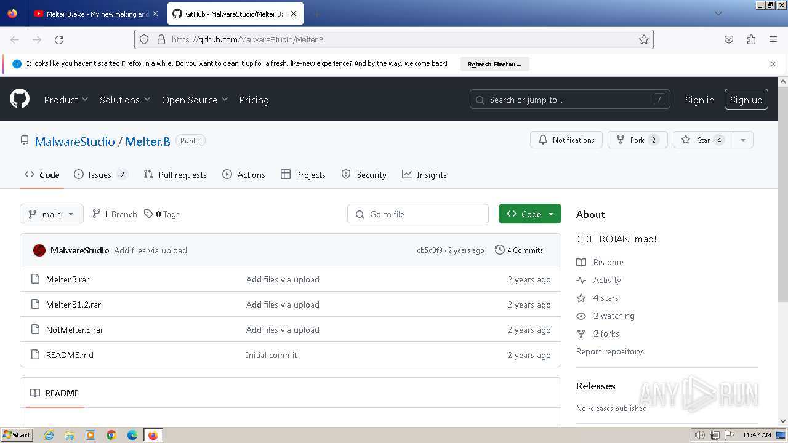The width and height of the screenshot is (788, 443).
Task: Open the Melter.B1.2.rar file
Action: tap(73, 305)
